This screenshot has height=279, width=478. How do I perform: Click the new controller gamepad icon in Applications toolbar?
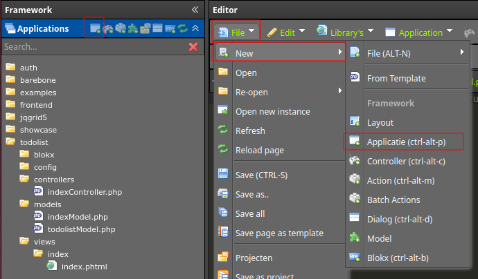[x=108, y=28]
